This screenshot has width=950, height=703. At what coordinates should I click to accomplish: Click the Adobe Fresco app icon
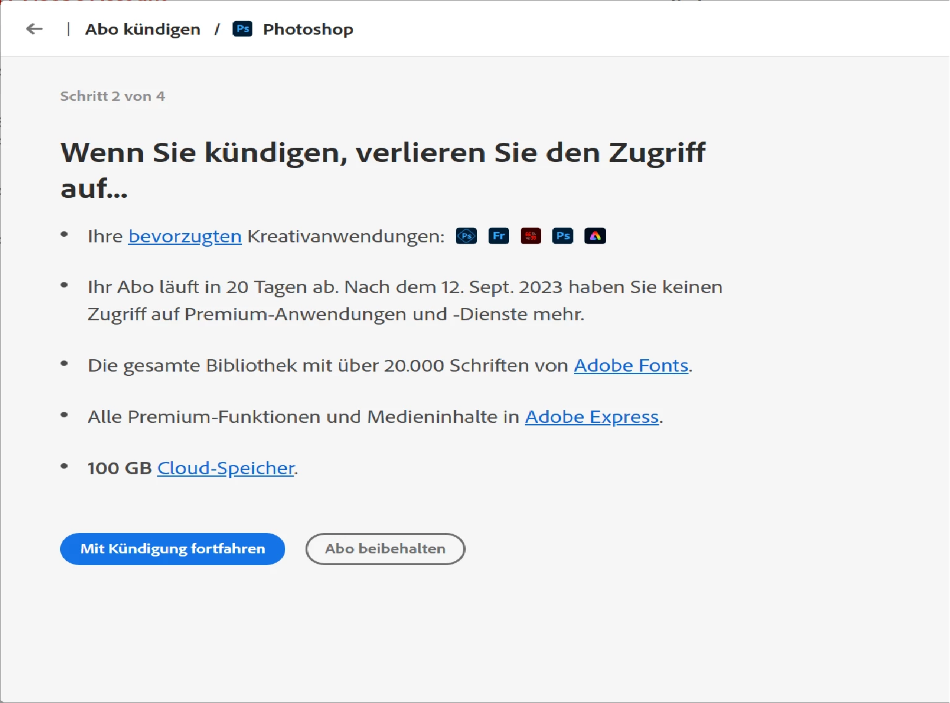click(x=499, y=236)
